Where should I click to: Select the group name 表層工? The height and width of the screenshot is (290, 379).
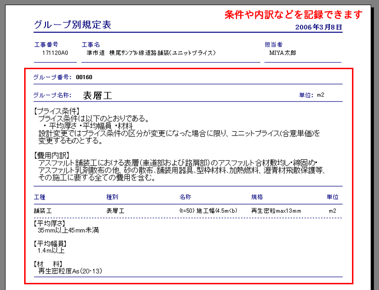(98, 95)
